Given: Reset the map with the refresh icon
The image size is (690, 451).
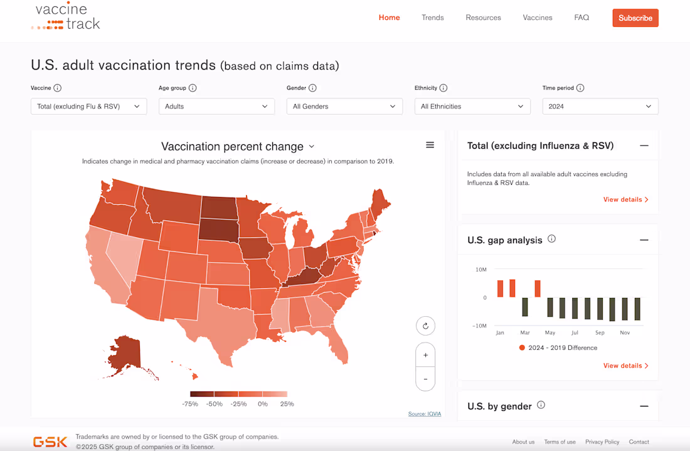Looking at the screenshot, I should 425,326.
